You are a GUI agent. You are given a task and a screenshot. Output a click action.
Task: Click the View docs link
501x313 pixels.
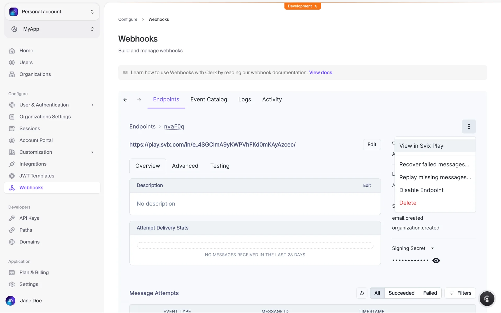(320, 73)
